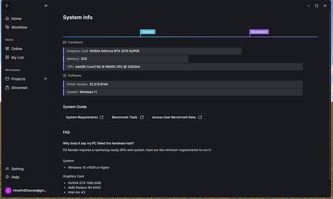
Task: Click Windows 10 v1809 or higher item
Action: 89,167
